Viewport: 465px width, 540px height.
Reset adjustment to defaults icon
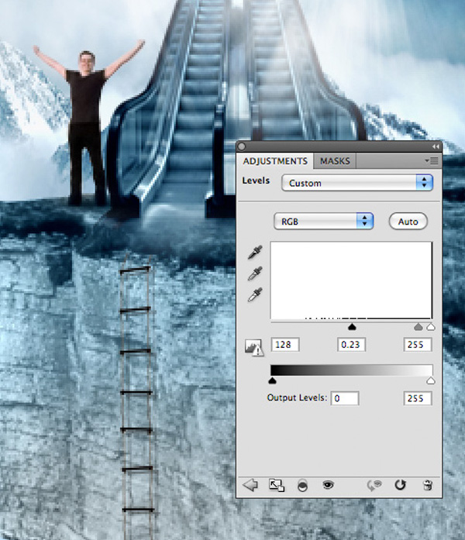[400, 485]
